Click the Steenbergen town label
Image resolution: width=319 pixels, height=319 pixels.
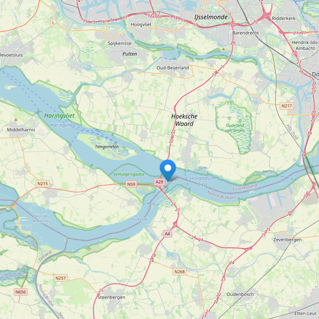[x=111, y=297]
